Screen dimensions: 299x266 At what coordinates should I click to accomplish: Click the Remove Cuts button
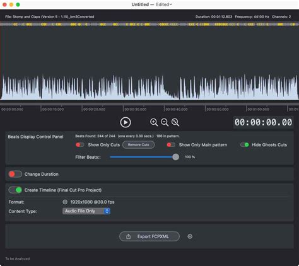tap(138, 145)
